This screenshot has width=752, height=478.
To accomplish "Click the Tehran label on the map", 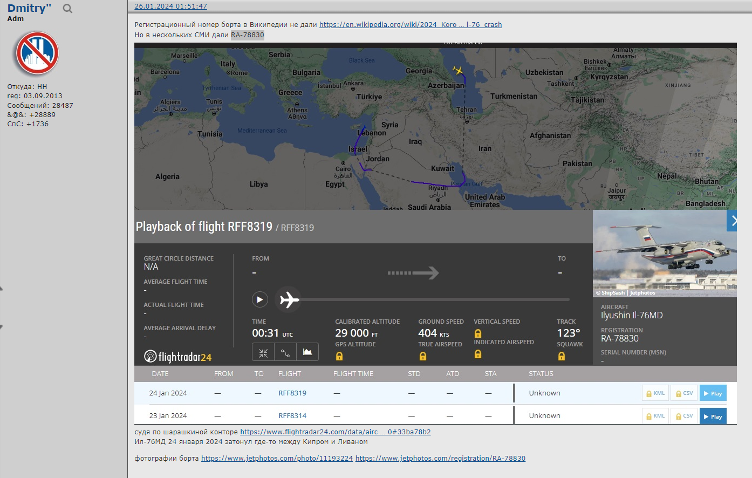I will click(x=467, y=110).
